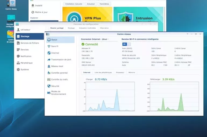This screenshot has height=137, width=207.
Task: Open Contrôle du trafic section
Action: (60, 79)
